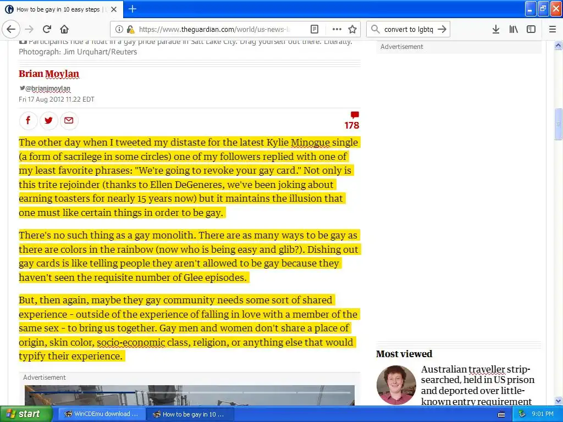Go back to the previous page

pos(11,29)
